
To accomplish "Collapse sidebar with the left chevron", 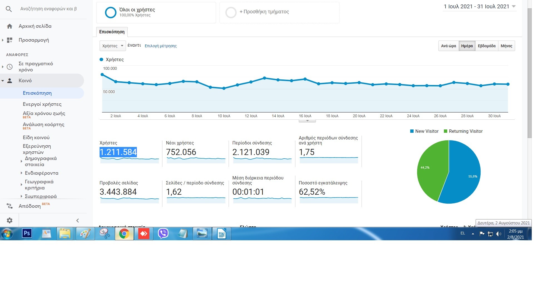I will [78, 221].
